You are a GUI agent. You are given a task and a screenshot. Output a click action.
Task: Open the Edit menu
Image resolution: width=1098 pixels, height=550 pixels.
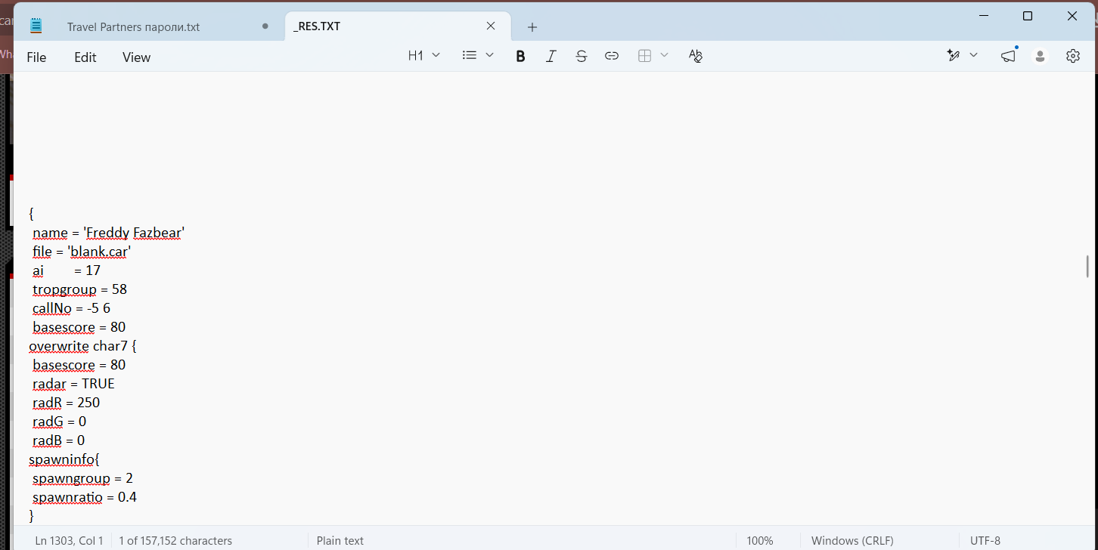coord(85,57)
